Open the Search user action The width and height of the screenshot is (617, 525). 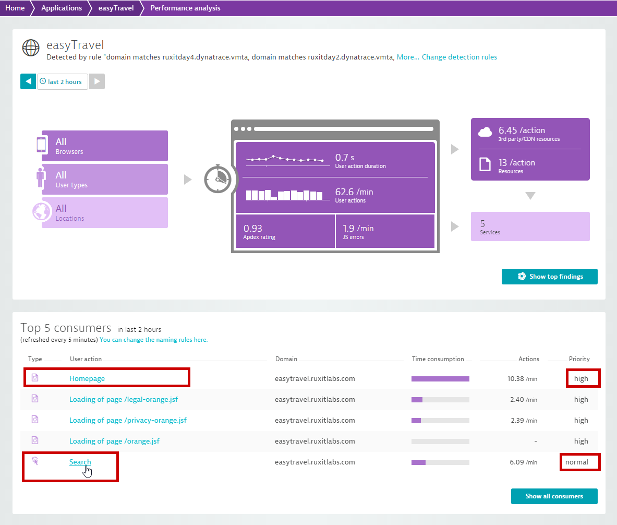click(80, 462)
